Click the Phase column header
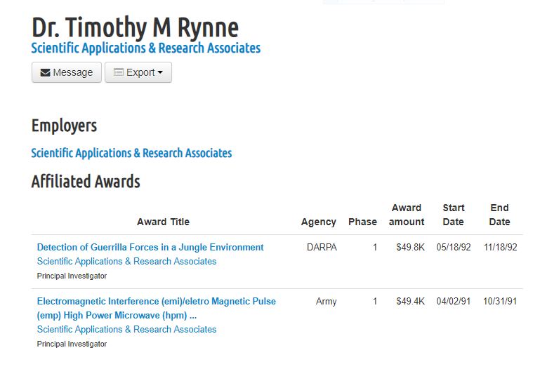The height and width of the screenshot is (369, 547). click(362, 222)
